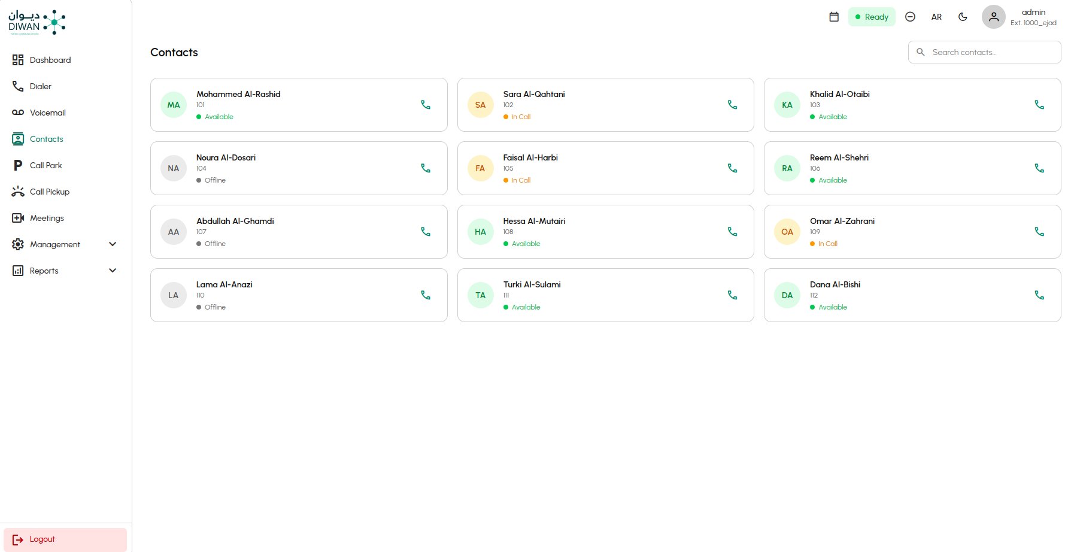This screenshot has height=552, width=1071.
Task: Toggle dark mode with the moon icon
Action: [x=963, y=17]
